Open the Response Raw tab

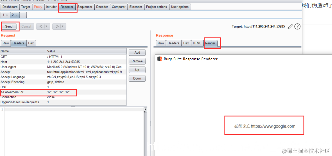pyautogui.click(x=161, y=43)
